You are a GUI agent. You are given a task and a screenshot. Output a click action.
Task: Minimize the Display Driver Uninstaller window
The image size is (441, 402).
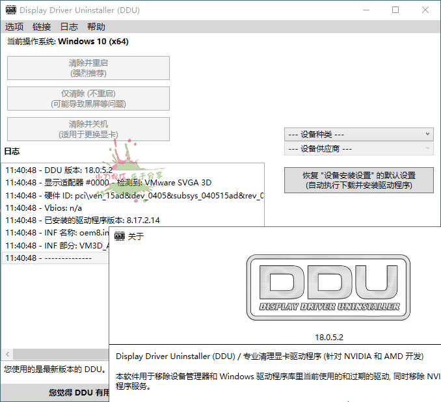tap(366, 10)
